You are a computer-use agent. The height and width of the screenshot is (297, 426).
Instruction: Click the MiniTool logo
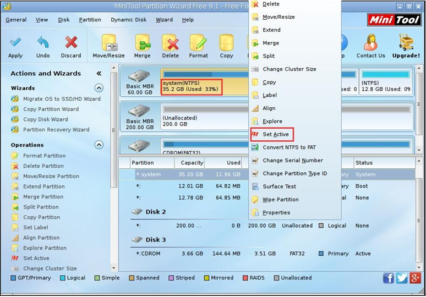point(394,20)
